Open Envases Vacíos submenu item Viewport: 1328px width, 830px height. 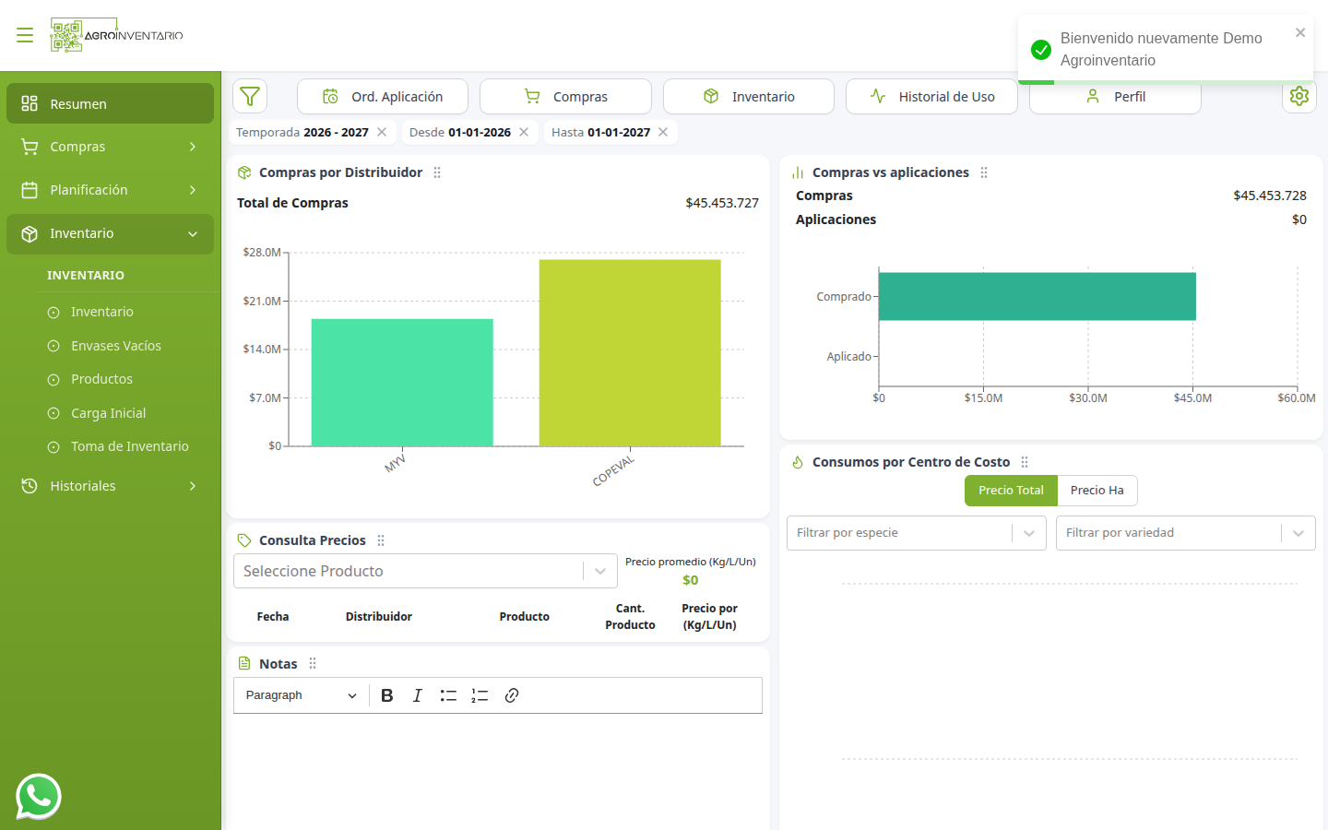tap(116, 346)
